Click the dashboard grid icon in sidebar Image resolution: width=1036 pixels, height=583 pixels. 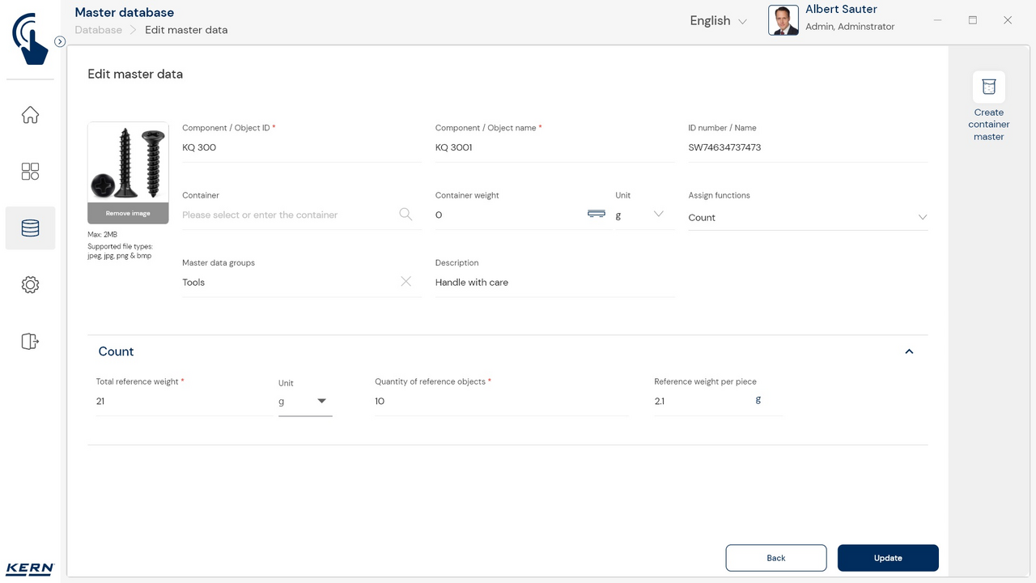point(30,172)
